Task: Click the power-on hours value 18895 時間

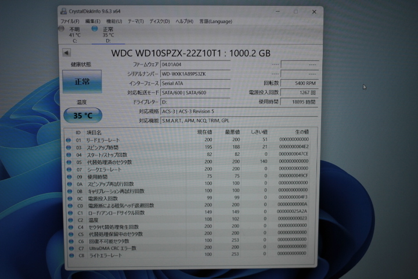Action: click(299, 102)
